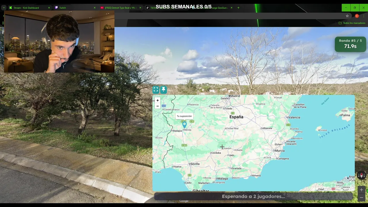
Task: Pin the guess map open
Action: [163, 90]
